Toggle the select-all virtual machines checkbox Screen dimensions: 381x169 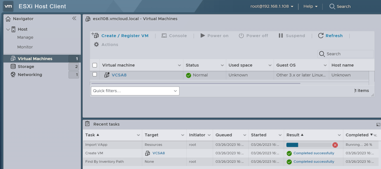point(95,65)
